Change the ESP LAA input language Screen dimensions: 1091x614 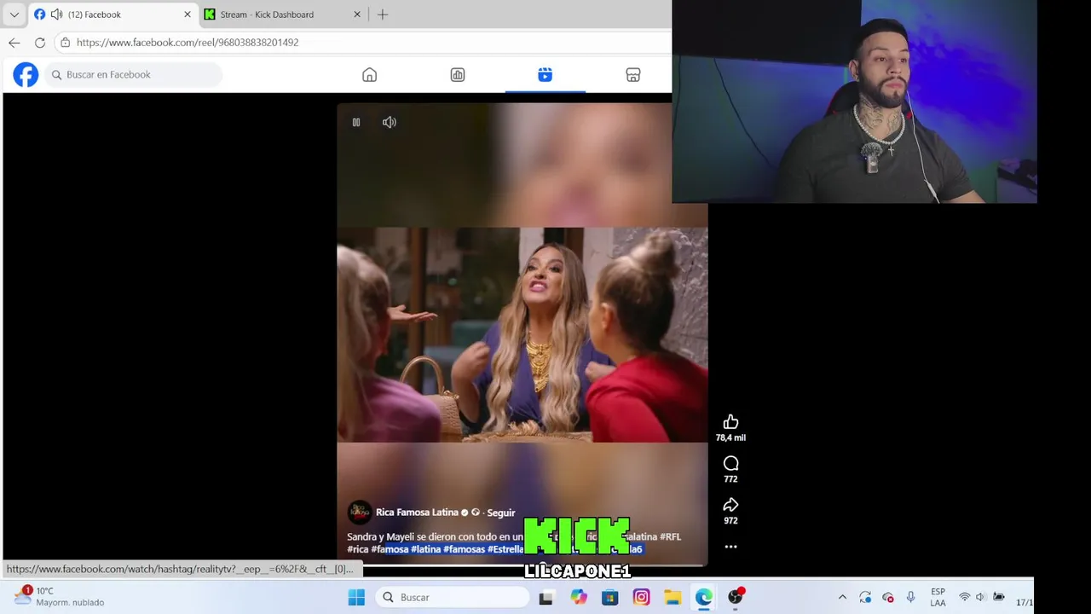click(x=938, y=597)
